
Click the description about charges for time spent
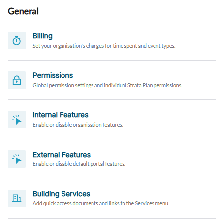[x=104, y=46]
